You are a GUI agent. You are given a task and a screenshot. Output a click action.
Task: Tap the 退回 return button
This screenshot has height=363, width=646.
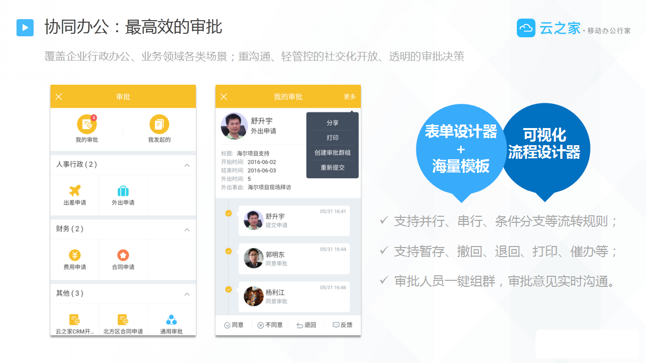[x=306, y=325]
